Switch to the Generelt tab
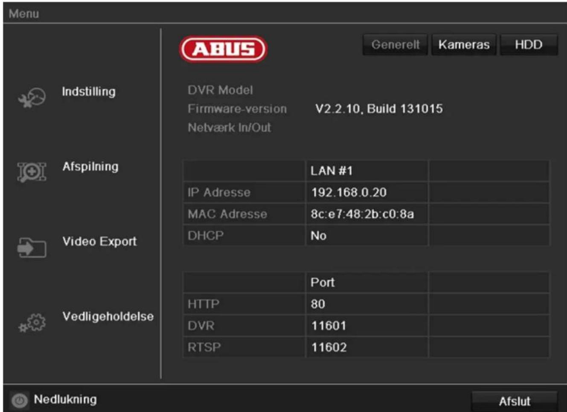This screenshot has width=567, height=412. click(395, 45)
